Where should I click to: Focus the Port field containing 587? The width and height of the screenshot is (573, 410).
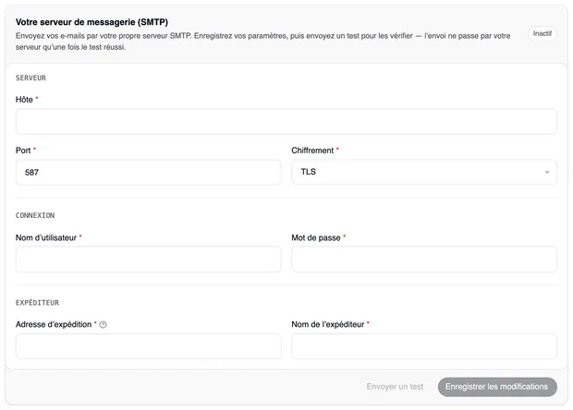pos(149,172)
